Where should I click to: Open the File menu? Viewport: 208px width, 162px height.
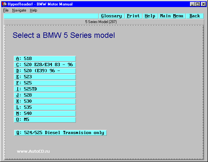(x=6, y=10)
